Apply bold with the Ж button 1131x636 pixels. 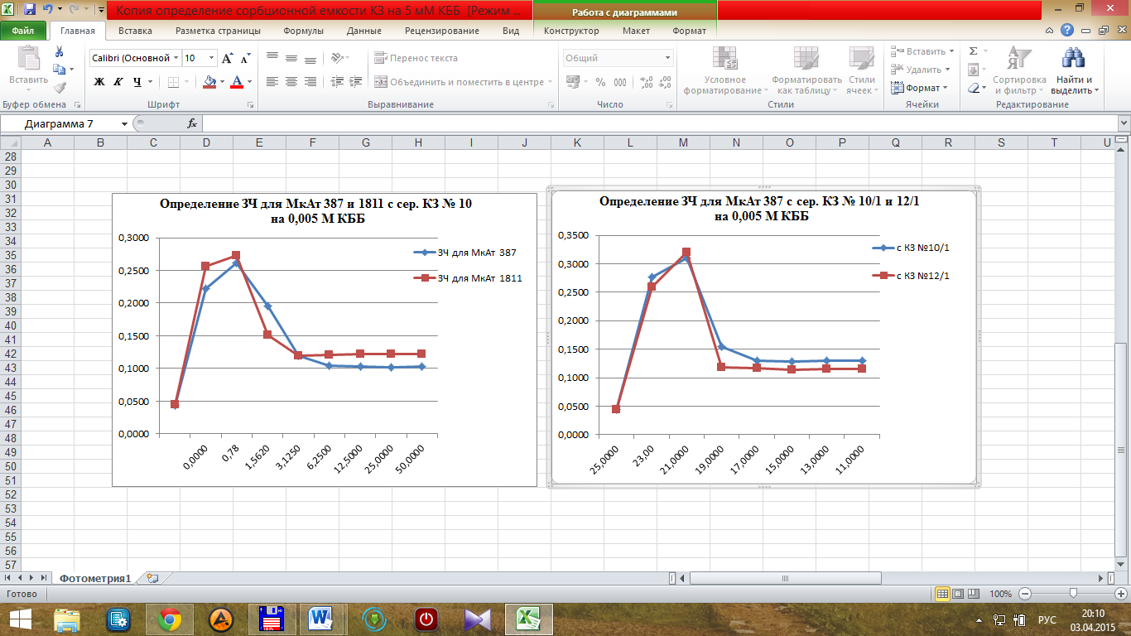(x=99, y=82)
